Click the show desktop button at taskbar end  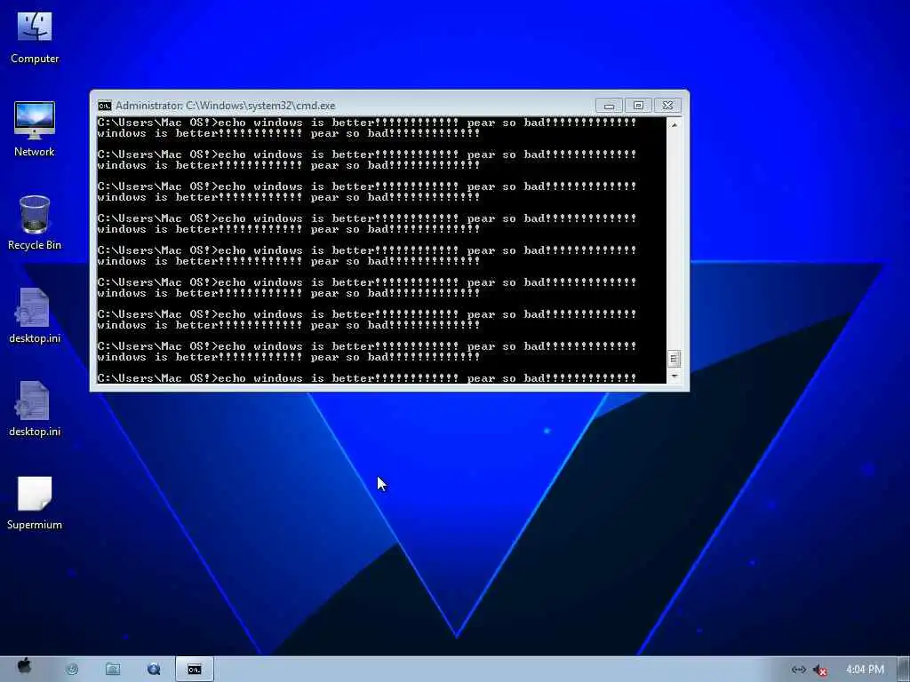tap(904, 670)
